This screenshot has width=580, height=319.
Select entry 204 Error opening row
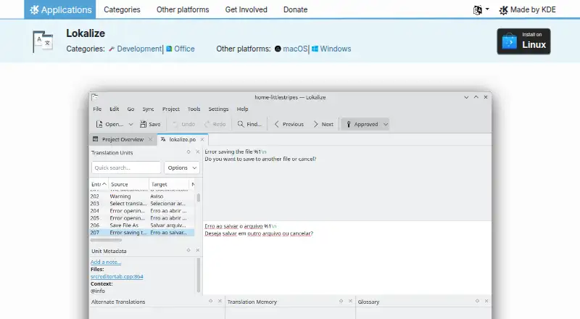click(142, 210)
